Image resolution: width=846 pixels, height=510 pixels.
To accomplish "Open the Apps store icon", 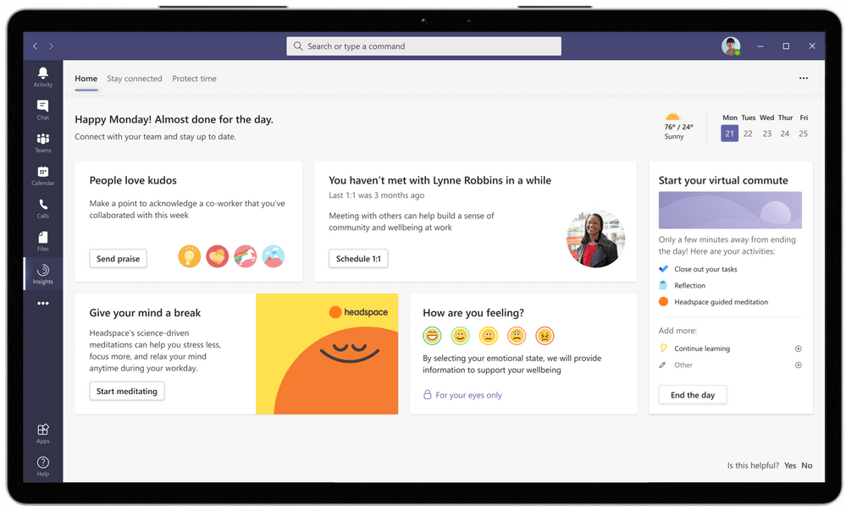I will tap(42, 433).
